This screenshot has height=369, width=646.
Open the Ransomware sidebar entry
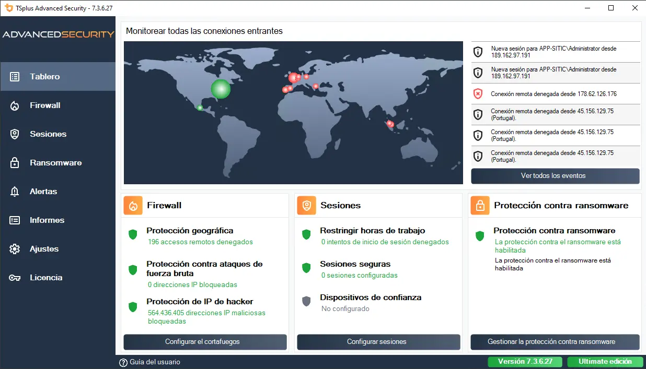tap(57, 163)
